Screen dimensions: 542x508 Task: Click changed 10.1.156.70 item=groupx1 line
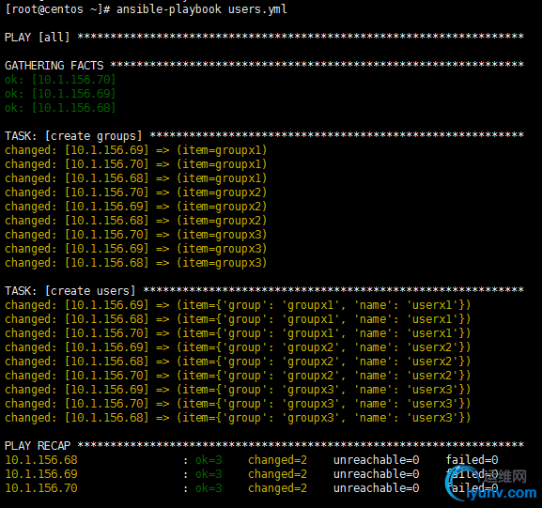(136, 164)
